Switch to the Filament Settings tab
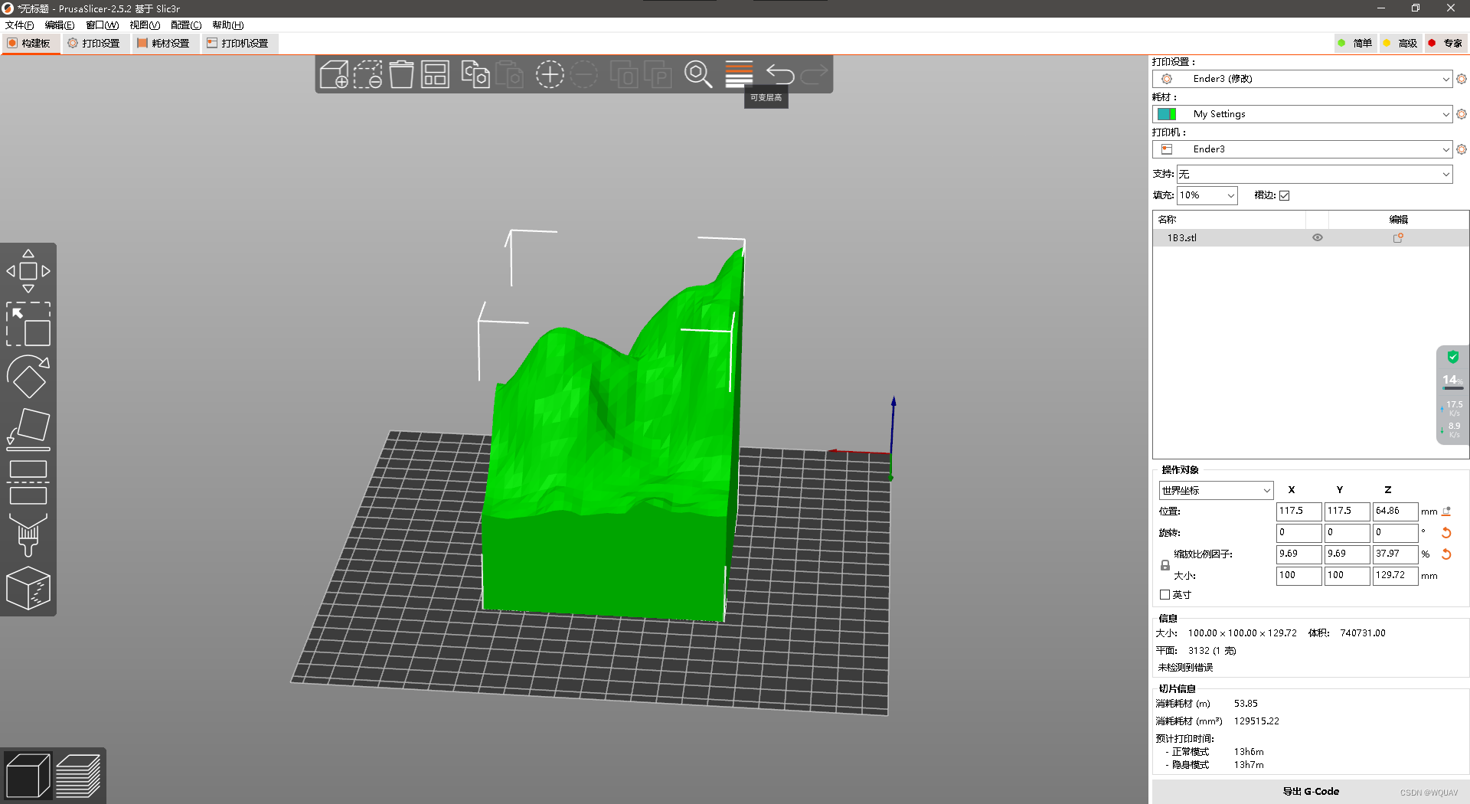 [x=164, y=44]
